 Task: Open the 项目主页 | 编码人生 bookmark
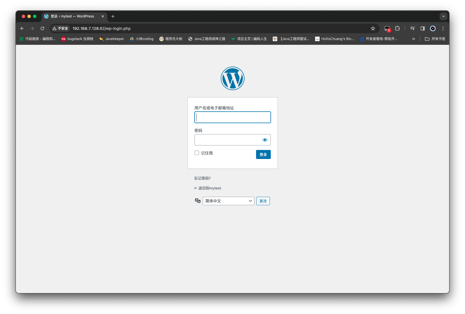tap(249, 39)
